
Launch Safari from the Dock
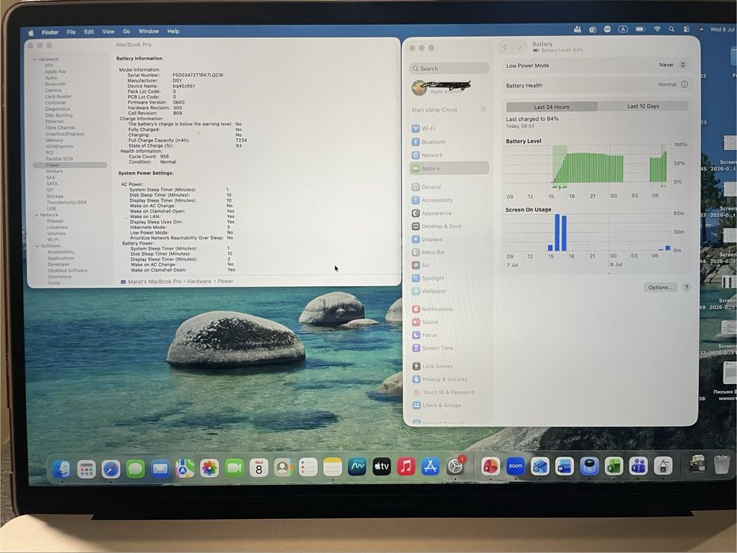click(x=111, y=468)
